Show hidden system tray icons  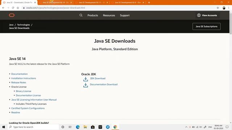pos(186,127)
